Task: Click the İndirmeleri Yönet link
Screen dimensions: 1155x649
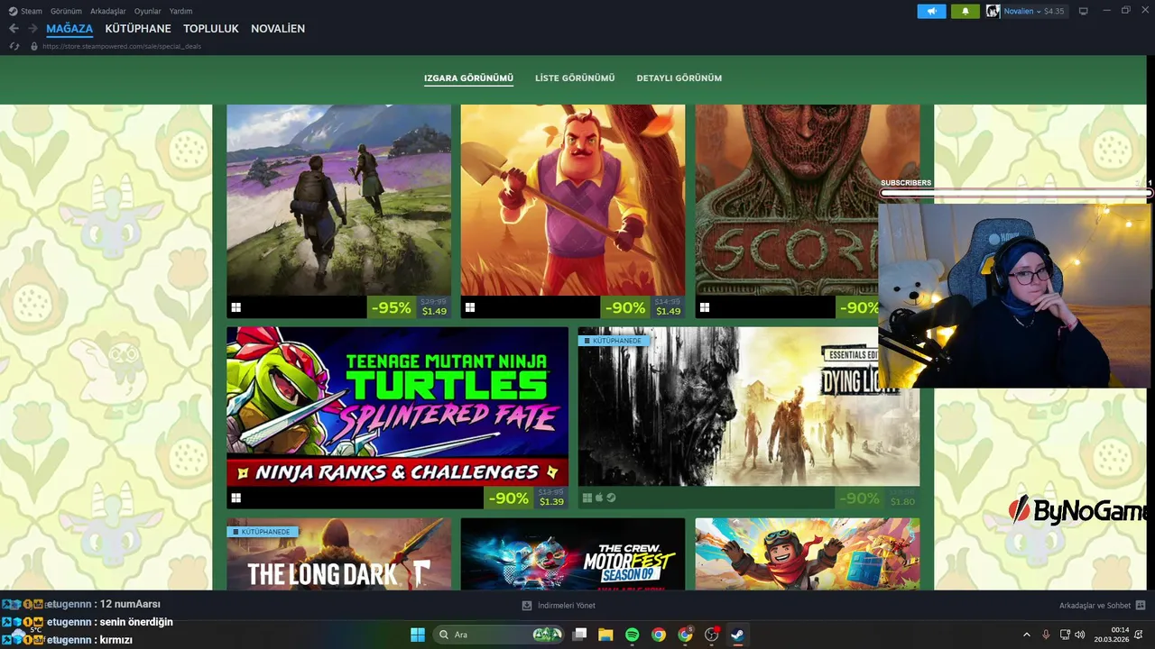Action: (x=567, y=606)
